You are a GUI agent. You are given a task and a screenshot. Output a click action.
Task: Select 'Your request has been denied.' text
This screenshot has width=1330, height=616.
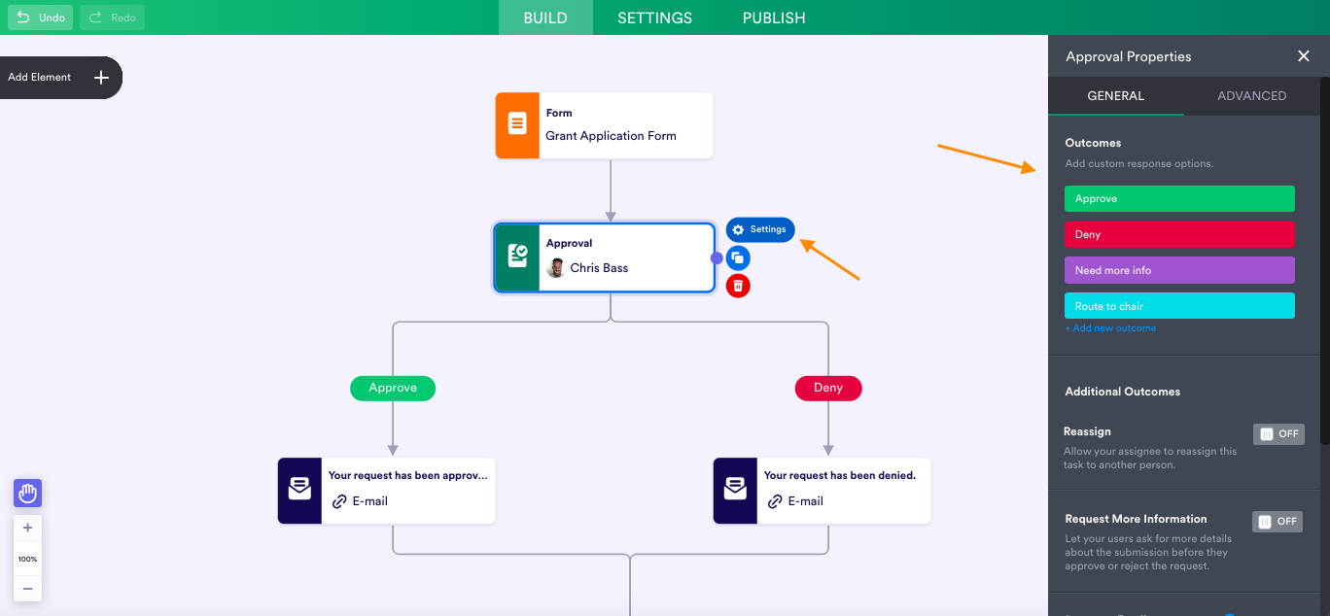[840, 476]
